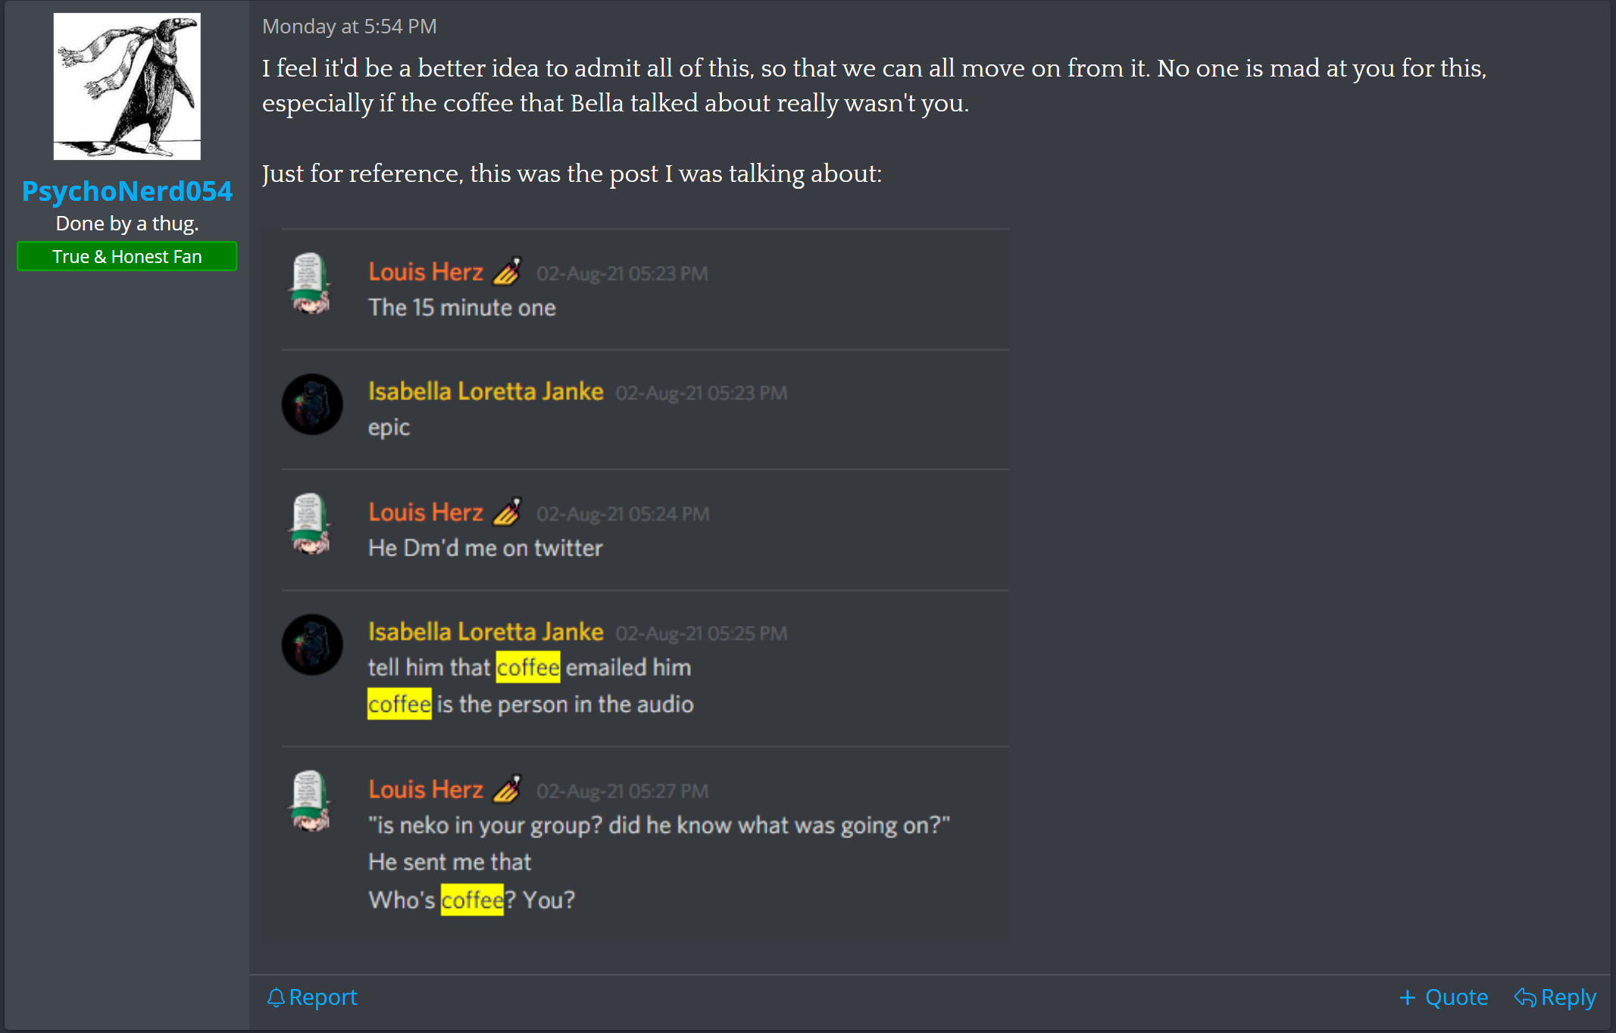Click Louis Herz avatar beside 'He Dm'd me on twitter'
The width and height of the screenshot is (1616, 1033).
pyautogui.click(x=310, y=524)
